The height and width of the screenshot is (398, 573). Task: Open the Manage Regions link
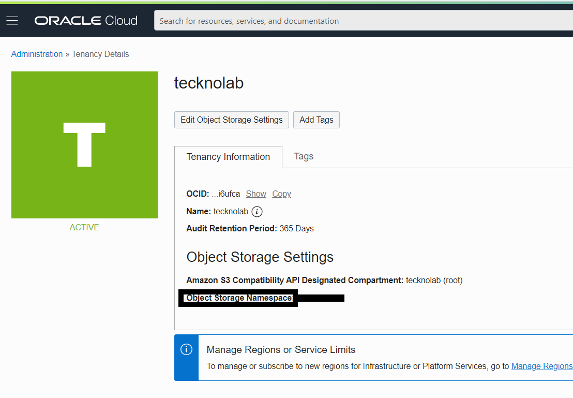[542, 366]
